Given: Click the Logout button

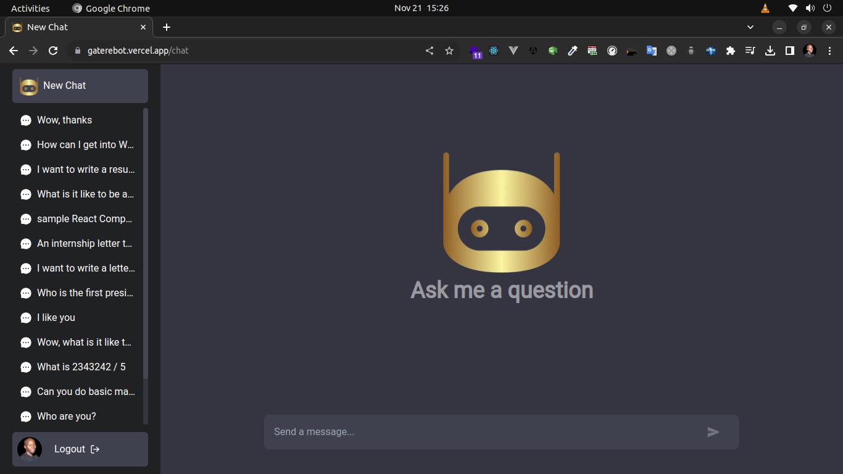Looking at the screenshot, I should [77, 449].
